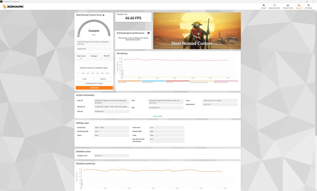Click the Rendering API DX12 value
Viewport: 317px width, 191px height.
pos(112,131)
